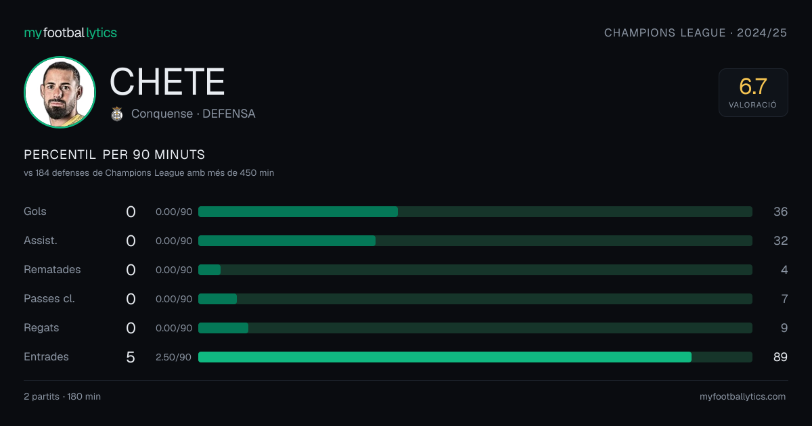Image resolution: width=812 pixels, height=426 pixels.
Task: Click the Assist. percentile bar
Action: (x=475, y=241)
